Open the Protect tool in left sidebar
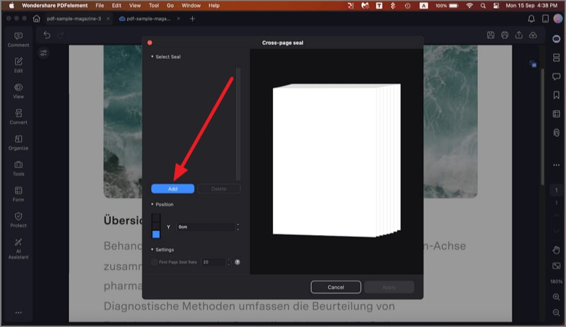The height and width of the screenshot is (327, 566). click(19, 220)
